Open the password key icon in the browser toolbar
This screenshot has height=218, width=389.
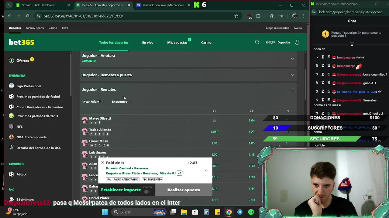tap(281, 16)
